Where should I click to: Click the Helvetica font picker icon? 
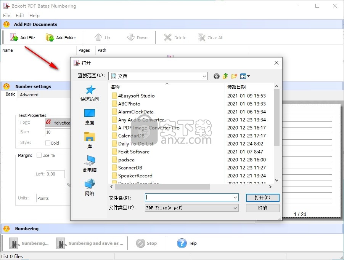[48, 123]
